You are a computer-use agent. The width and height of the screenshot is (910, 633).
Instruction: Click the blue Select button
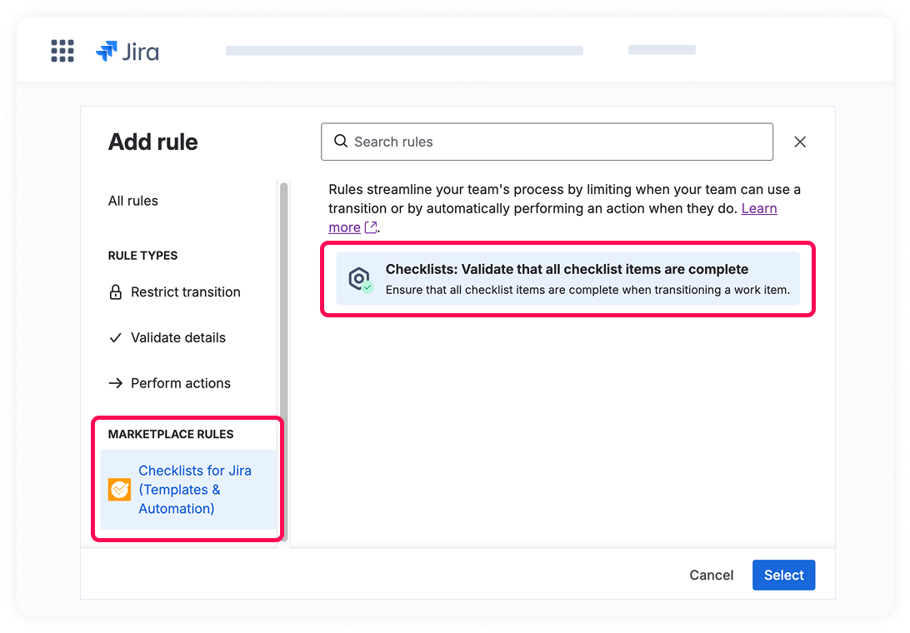[783, 576]
